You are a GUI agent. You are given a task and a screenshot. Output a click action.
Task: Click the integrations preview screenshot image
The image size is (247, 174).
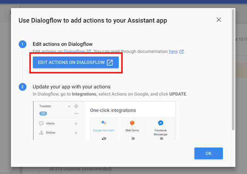[104, 120]
